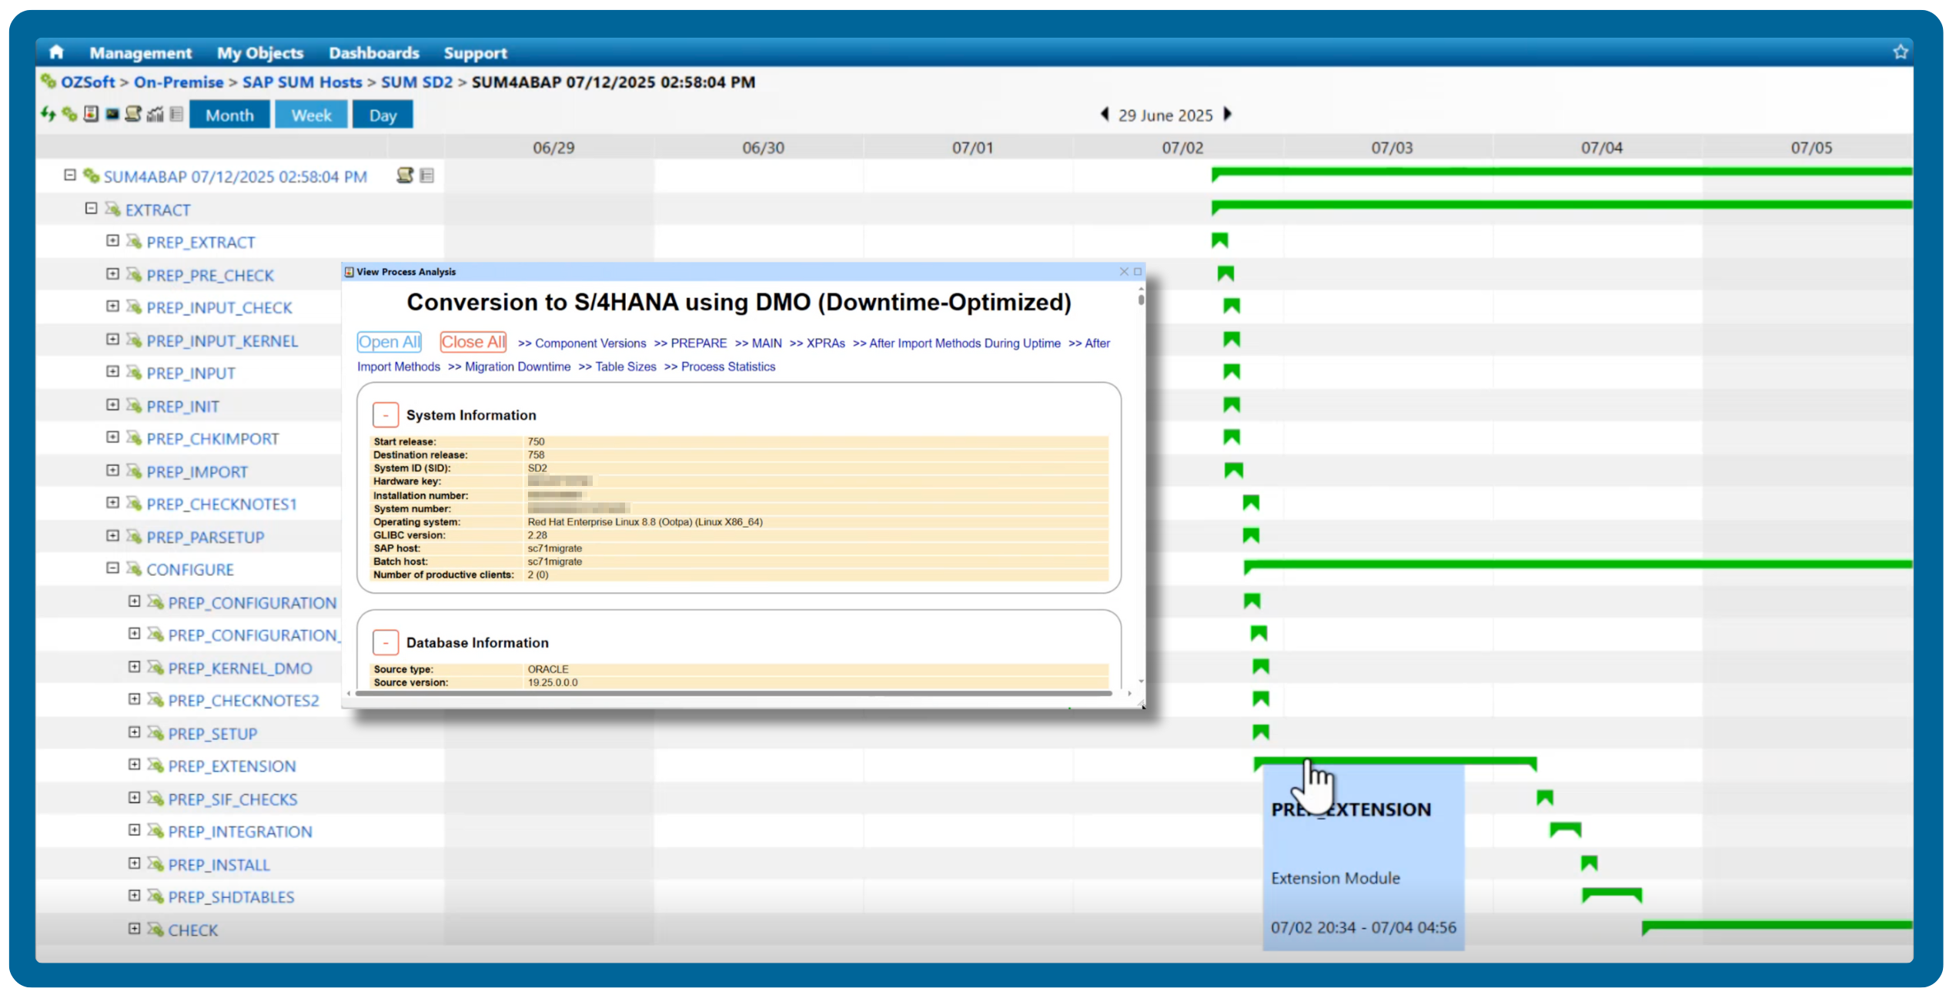Expand the PREP_EXTENSION tree node
The width and height of the screenshot is (1956, 1005).
tap(134, 765)
